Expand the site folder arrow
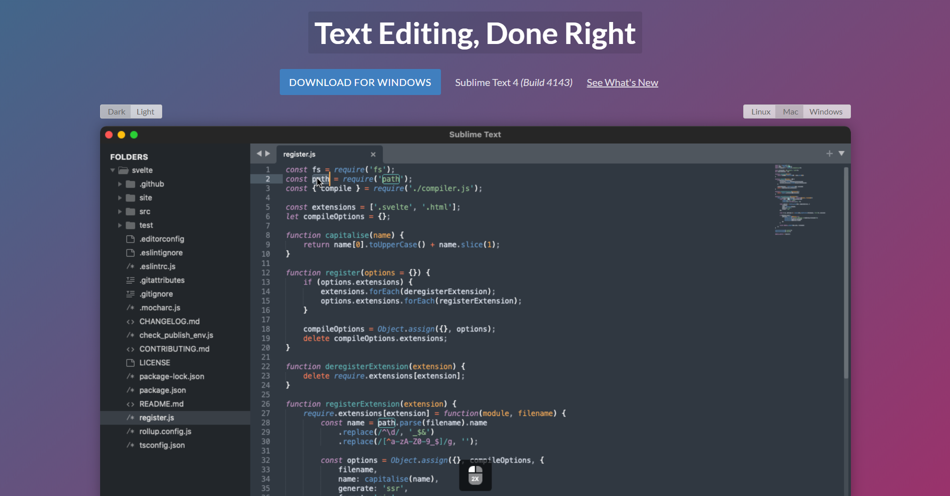This screenshot has width=950, height=496. click(x=120, y=198)
